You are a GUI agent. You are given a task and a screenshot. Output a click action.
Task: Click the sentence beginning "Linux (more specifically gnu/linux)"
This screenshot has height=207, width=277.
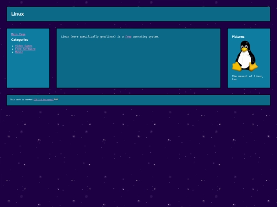click(110, 37)
